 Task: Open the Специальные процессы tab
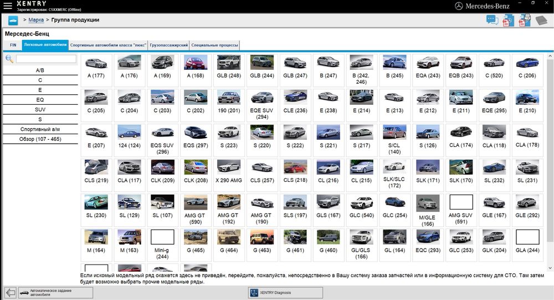tap(214, 45)
